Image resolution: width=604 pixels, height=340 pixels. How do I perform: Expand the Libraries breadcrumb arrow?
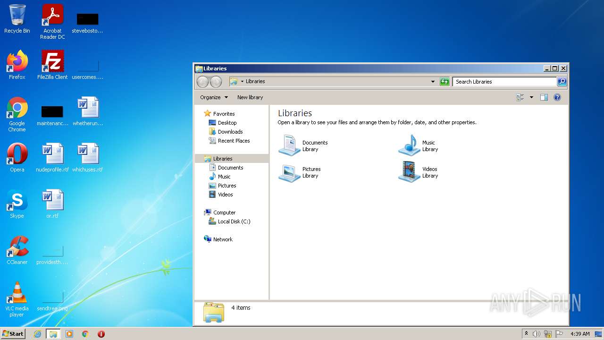click(242, 82)
